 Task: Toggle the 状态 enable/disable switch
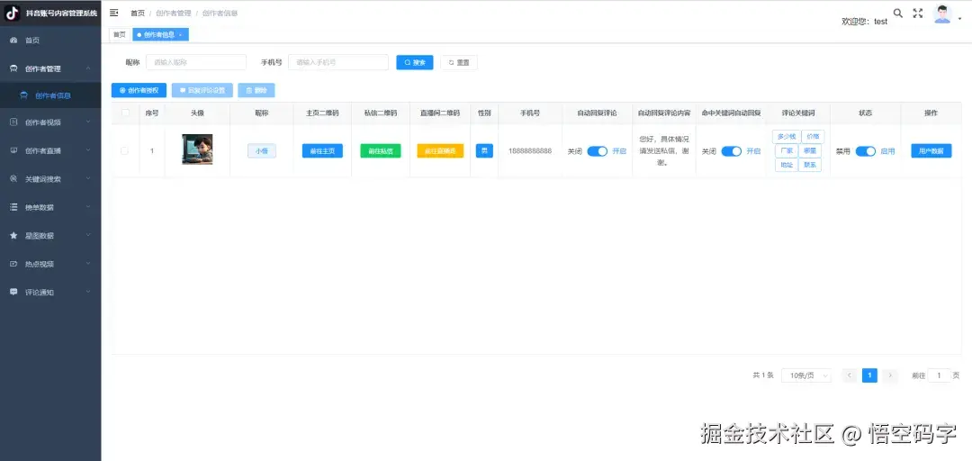point(866,151)
